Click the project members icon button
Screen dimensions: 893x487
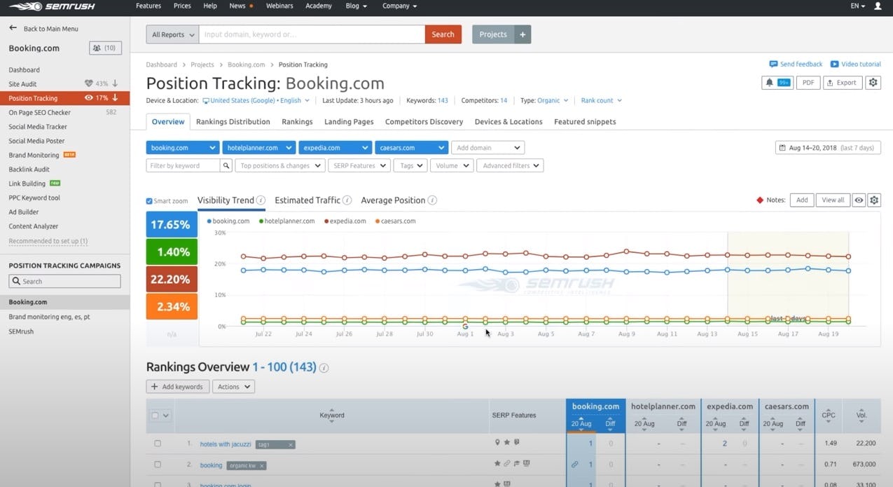[x=105, y=48]
